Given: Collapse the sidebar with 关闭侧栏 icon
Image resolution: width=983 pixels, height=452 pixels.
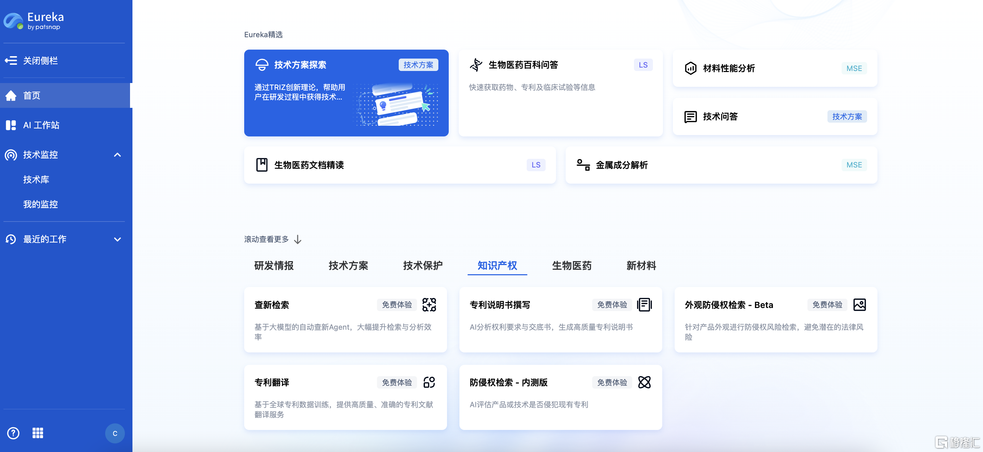Looking at the screenshot, I should pyautogui.click(x=11, y=61).
